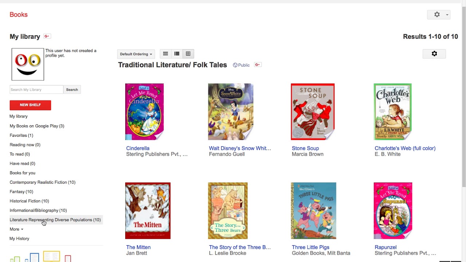The height and width of the screenshot is (262, 466).
Task: Open the Default Ordering dropdown
Action: pyautogui.click(x=136, y=54)
